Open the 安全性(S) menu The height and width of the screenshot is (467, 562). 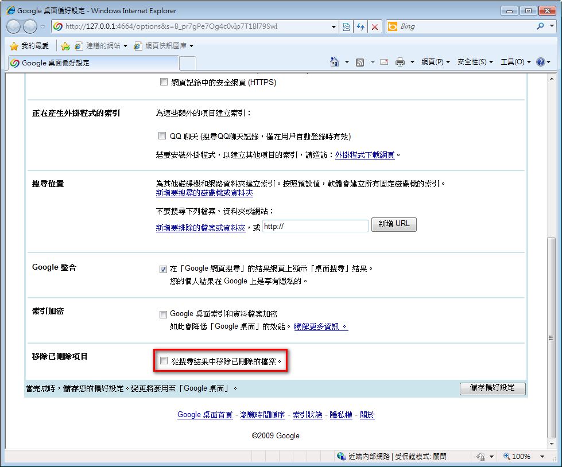point(475,62)
